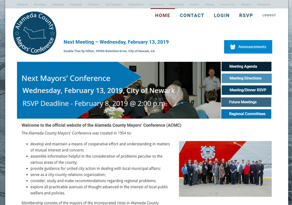292x205 pixels.
Task: Open the Piedmont city link
Action: (x=263, y=4)
